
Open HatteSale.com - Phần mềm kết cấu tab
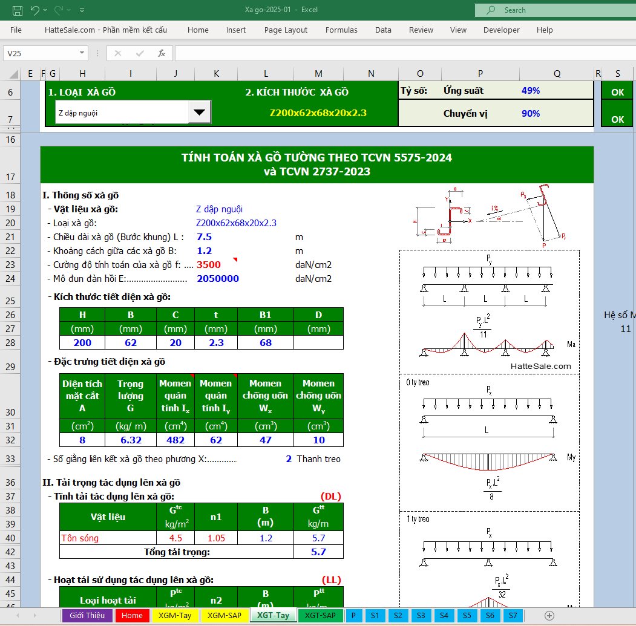(106, 30)
